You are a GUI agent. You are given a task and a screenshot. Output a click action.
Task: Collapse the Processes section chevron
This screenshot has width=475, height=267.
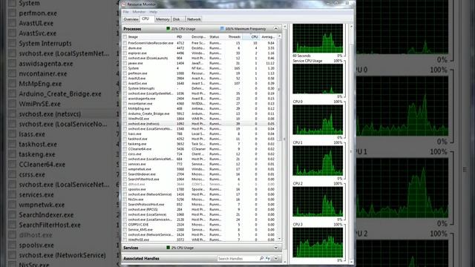275,29
